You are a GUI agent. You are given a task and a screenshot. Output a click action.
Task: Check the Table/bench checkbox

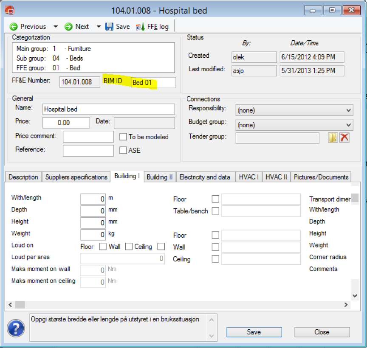[x=215, y=211]
